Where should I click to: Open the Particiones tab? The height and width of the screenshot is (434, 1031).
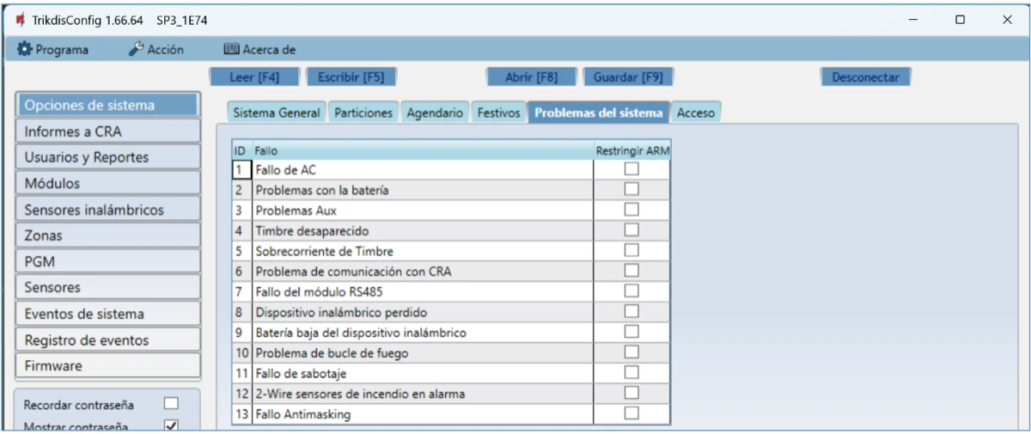[363, 113]
